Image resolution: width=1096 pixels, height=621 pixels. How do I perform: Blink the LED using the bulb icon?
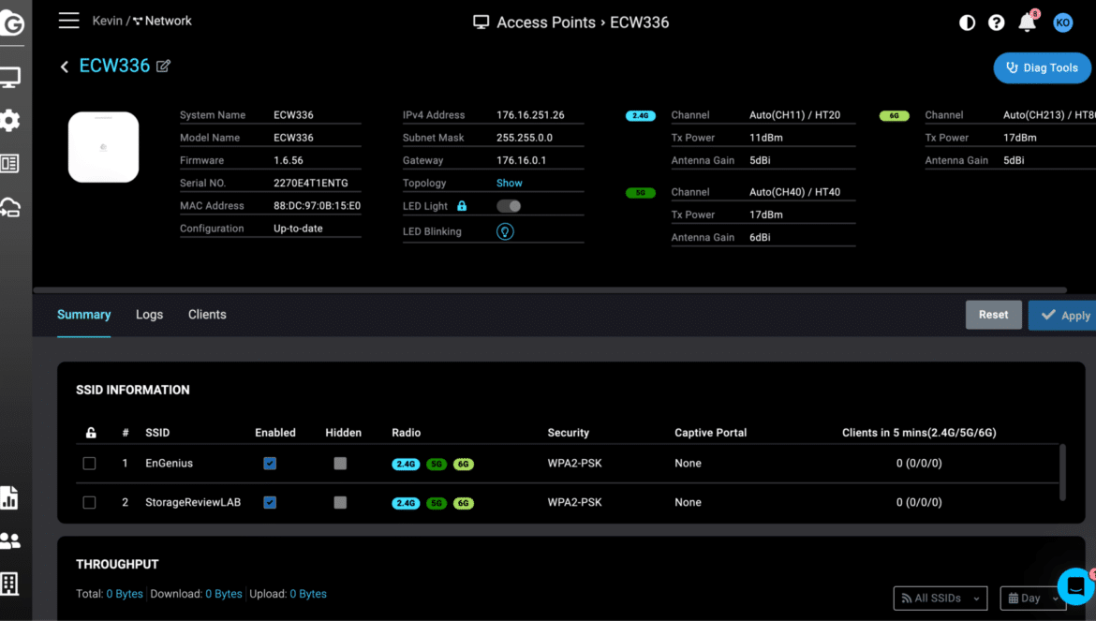(x=505, y=231)
